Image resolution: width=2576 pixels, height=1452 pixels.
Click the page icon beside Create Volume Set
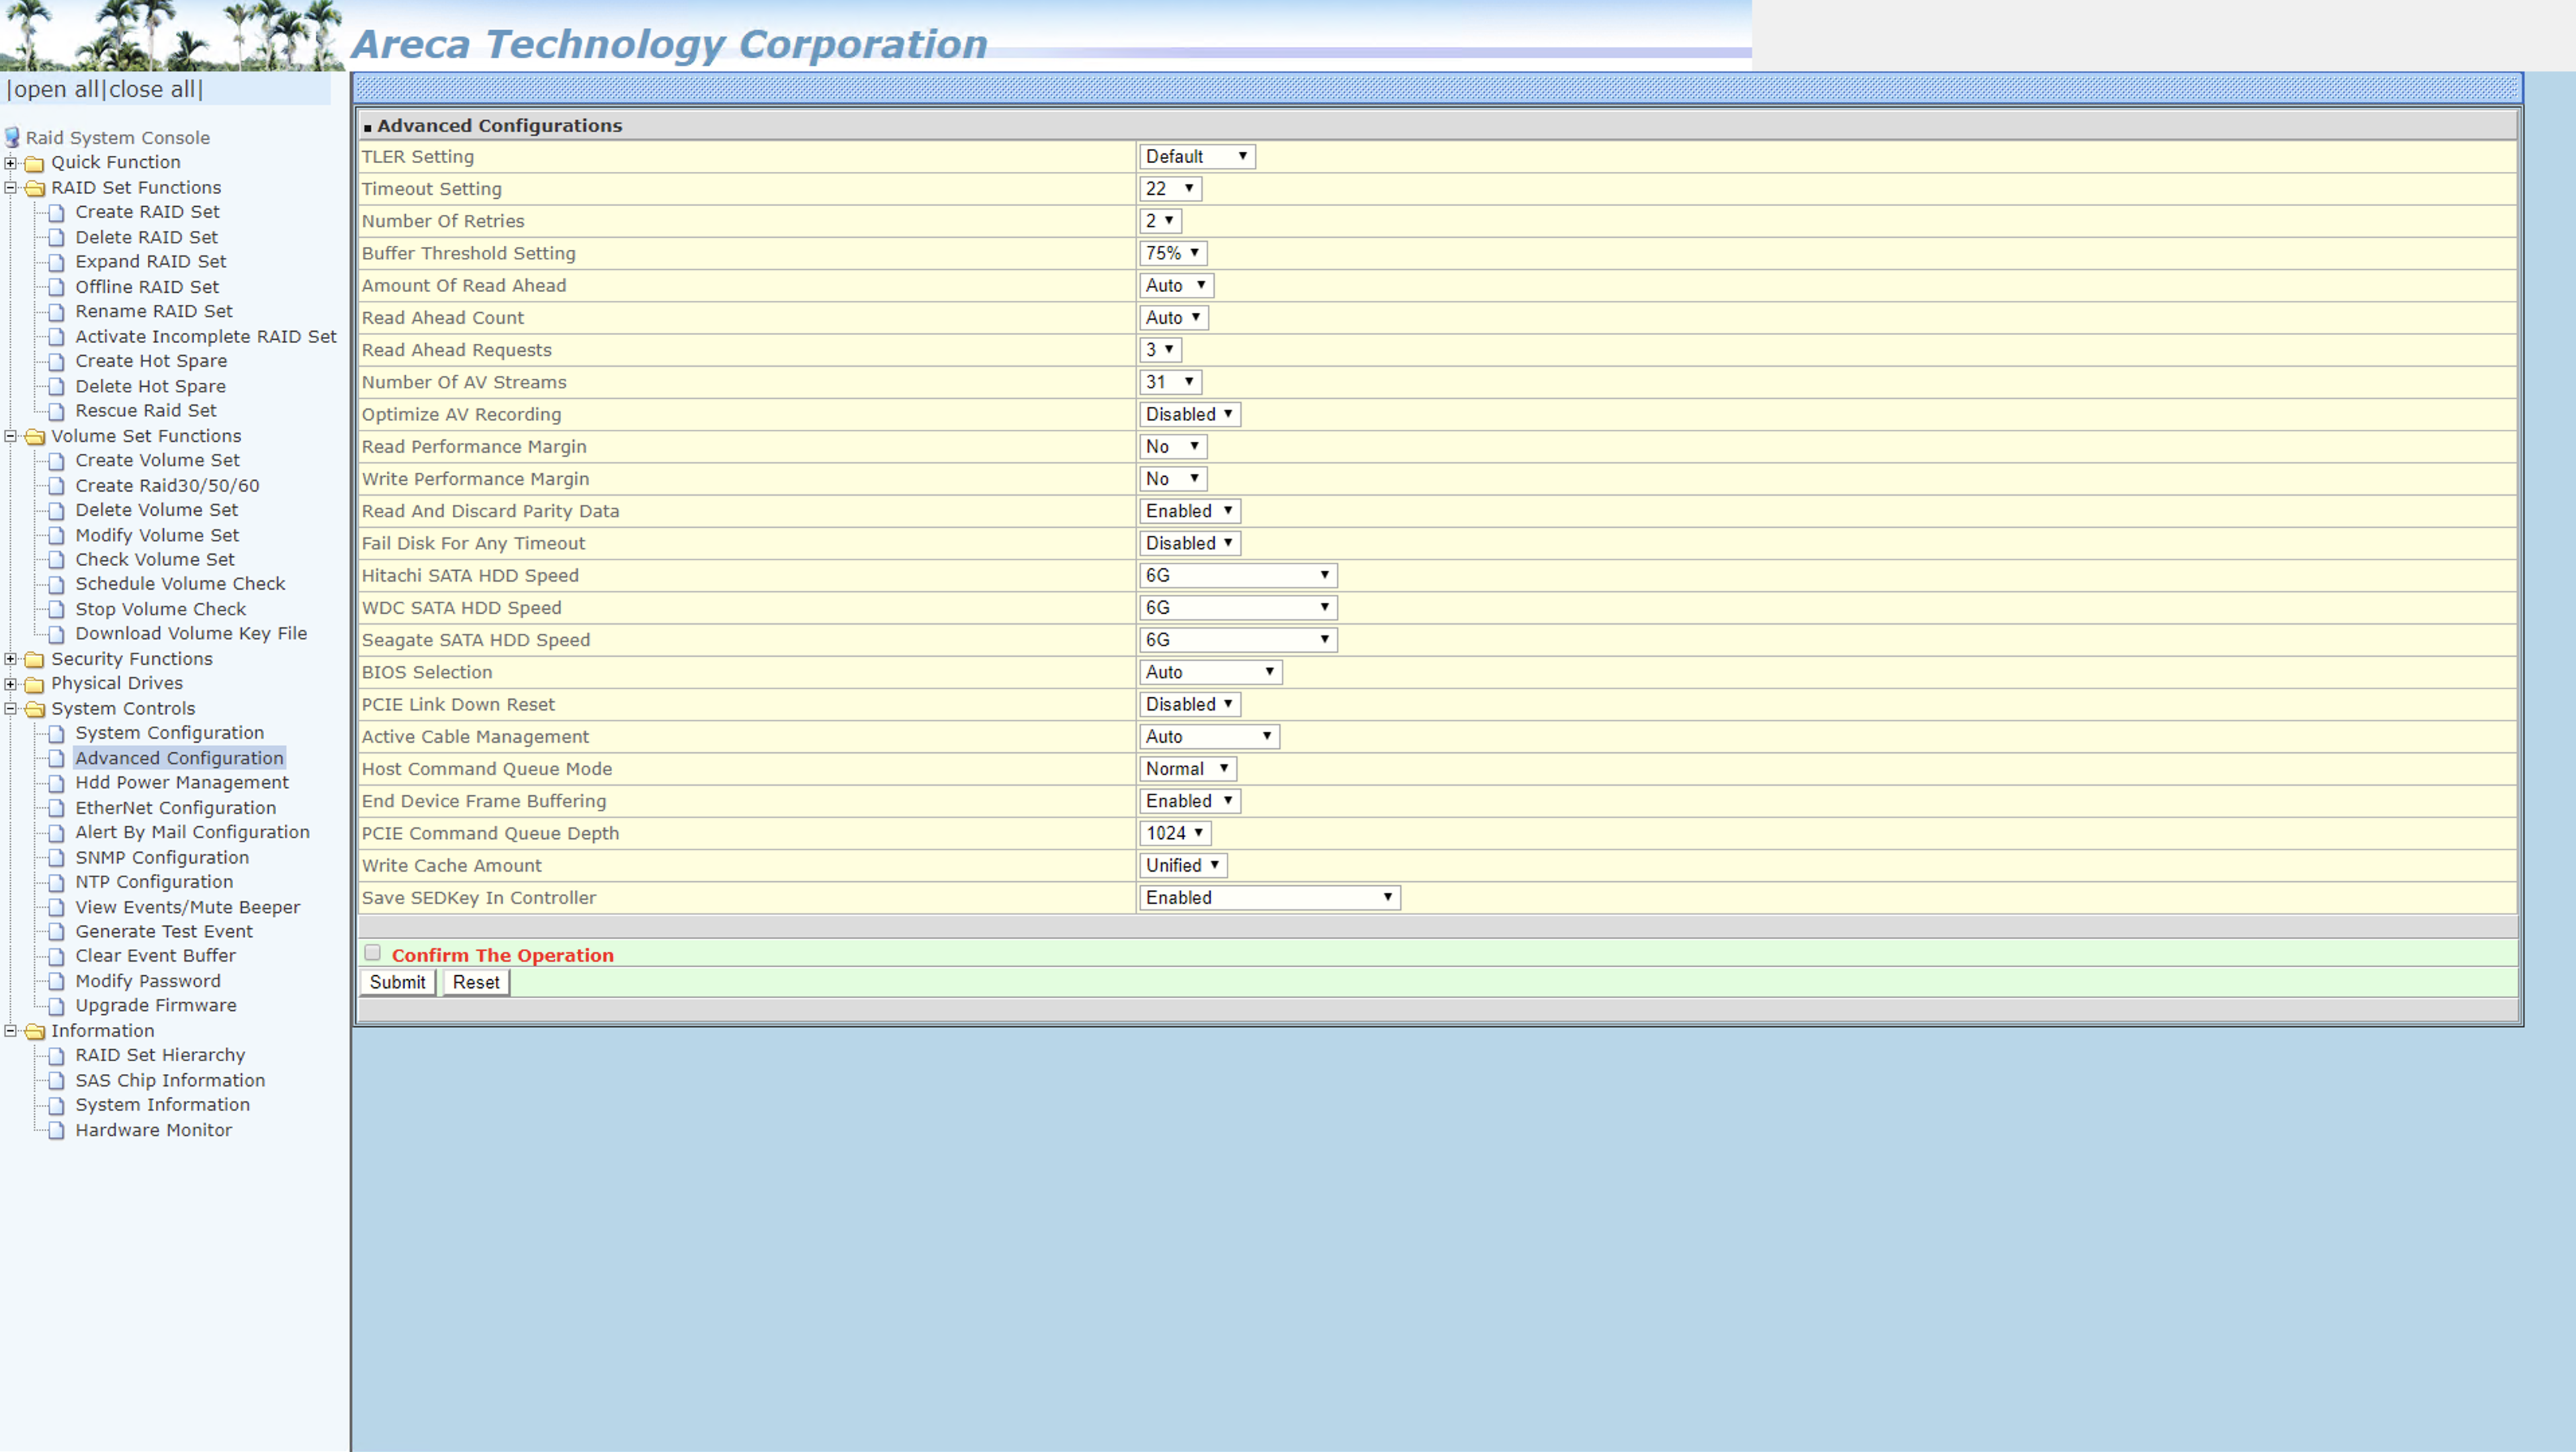click(57, 461)
